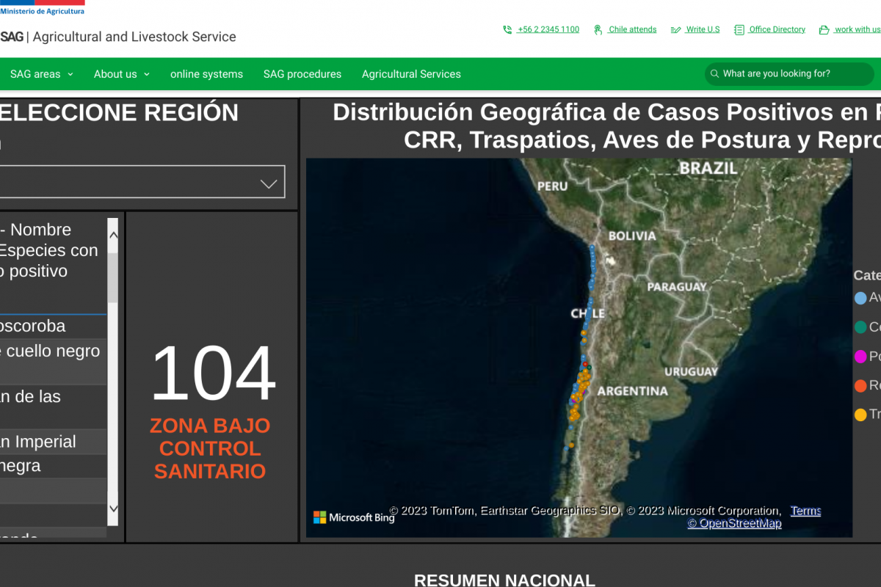The image size is (881, 587).
Task: Click the Chile attends person icon
Action: (x=598, y=30)
